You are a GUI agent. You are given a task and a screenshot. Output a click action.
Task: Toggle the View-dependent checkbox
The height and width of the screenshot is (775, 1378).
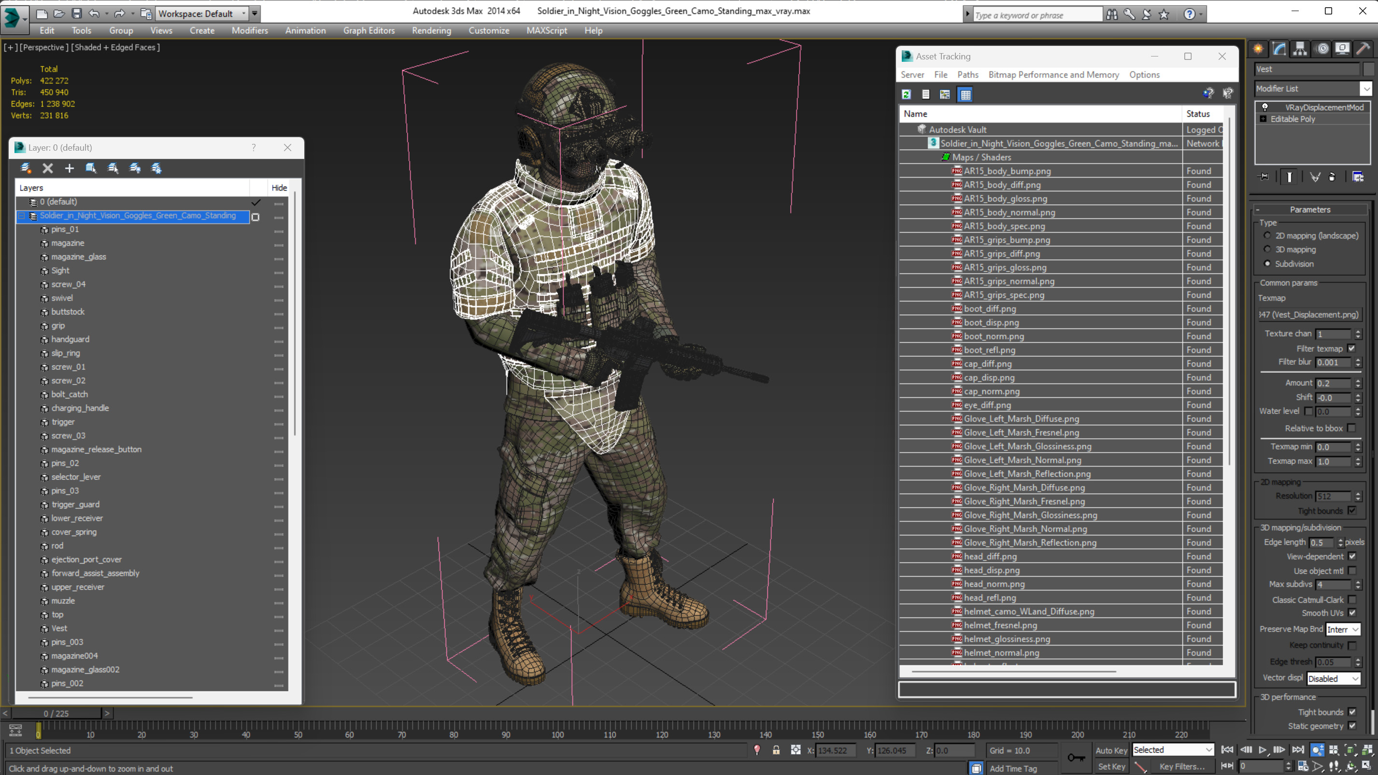tap(1352, 556)
